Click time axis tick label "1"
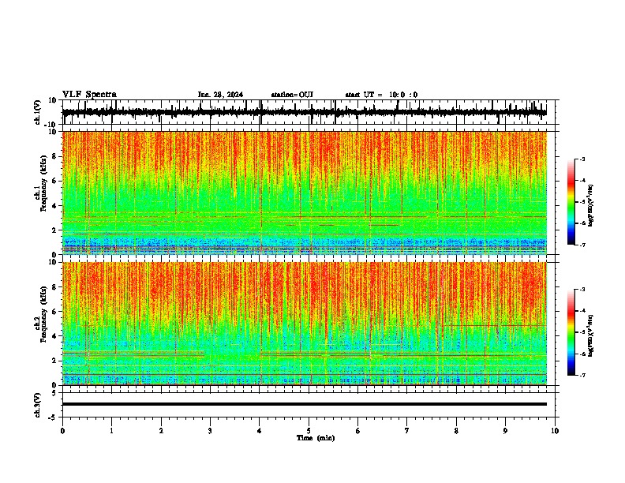The height and width of the screenshot is (483, 625). tap(111, 431)
